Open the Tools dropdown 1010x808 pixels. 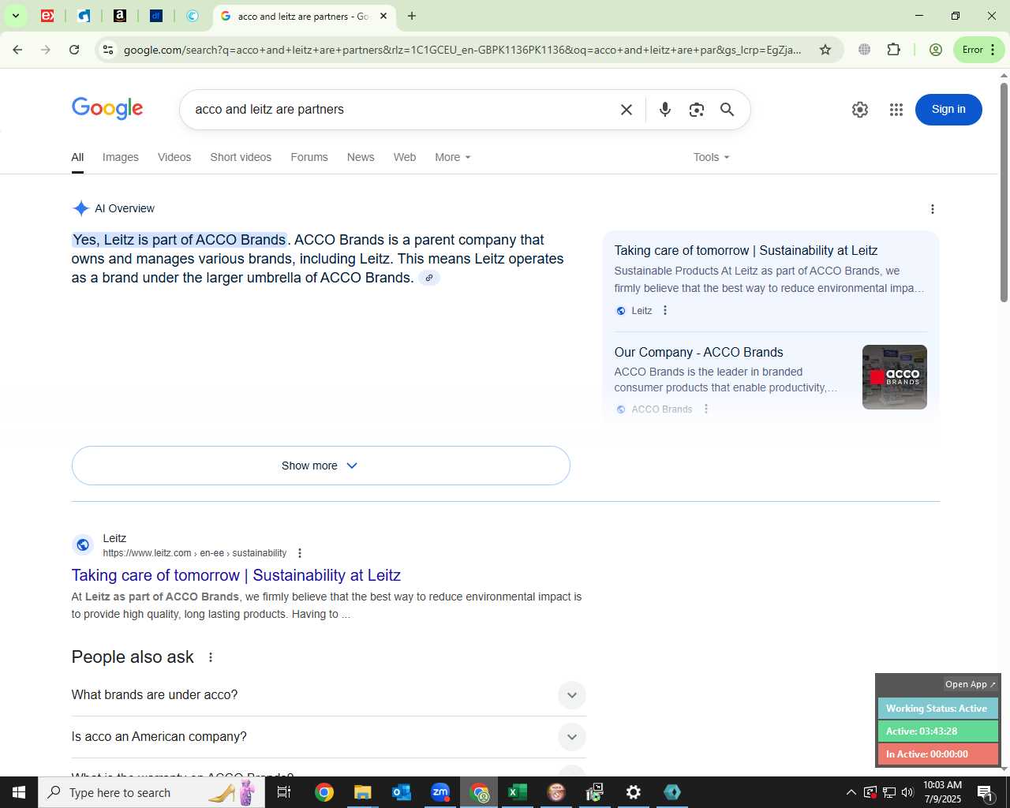click(712, 157)
